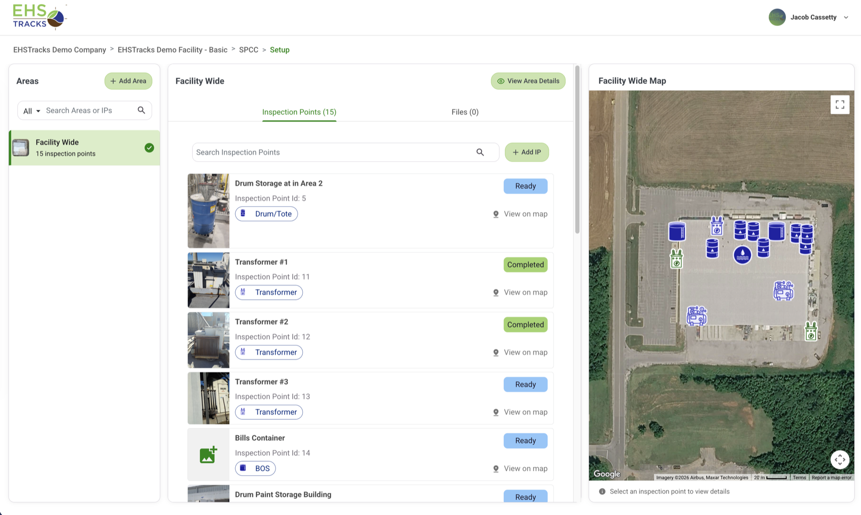Screen dimensions: 861x515
Task: Click the Transformer tag on Transformer #2
Action: (x=269, y=352)
